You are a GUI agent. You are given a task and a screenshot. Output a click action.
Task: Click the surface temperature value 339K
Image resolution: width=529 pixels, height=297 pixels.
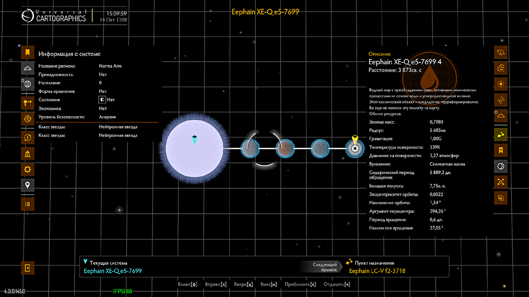tap(435, 147)
